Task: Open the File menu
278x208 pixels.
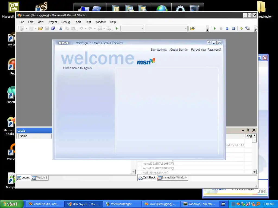Action: coord(22,22)
